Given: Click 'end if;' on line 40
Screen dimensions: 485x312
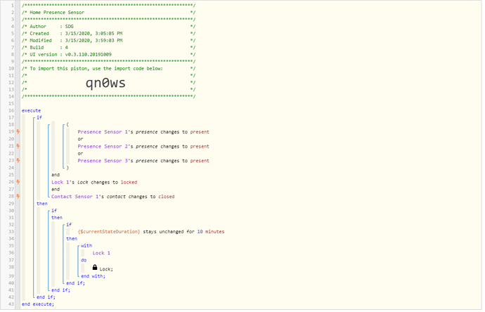Looking at the screenshot, I should [75, 283].
